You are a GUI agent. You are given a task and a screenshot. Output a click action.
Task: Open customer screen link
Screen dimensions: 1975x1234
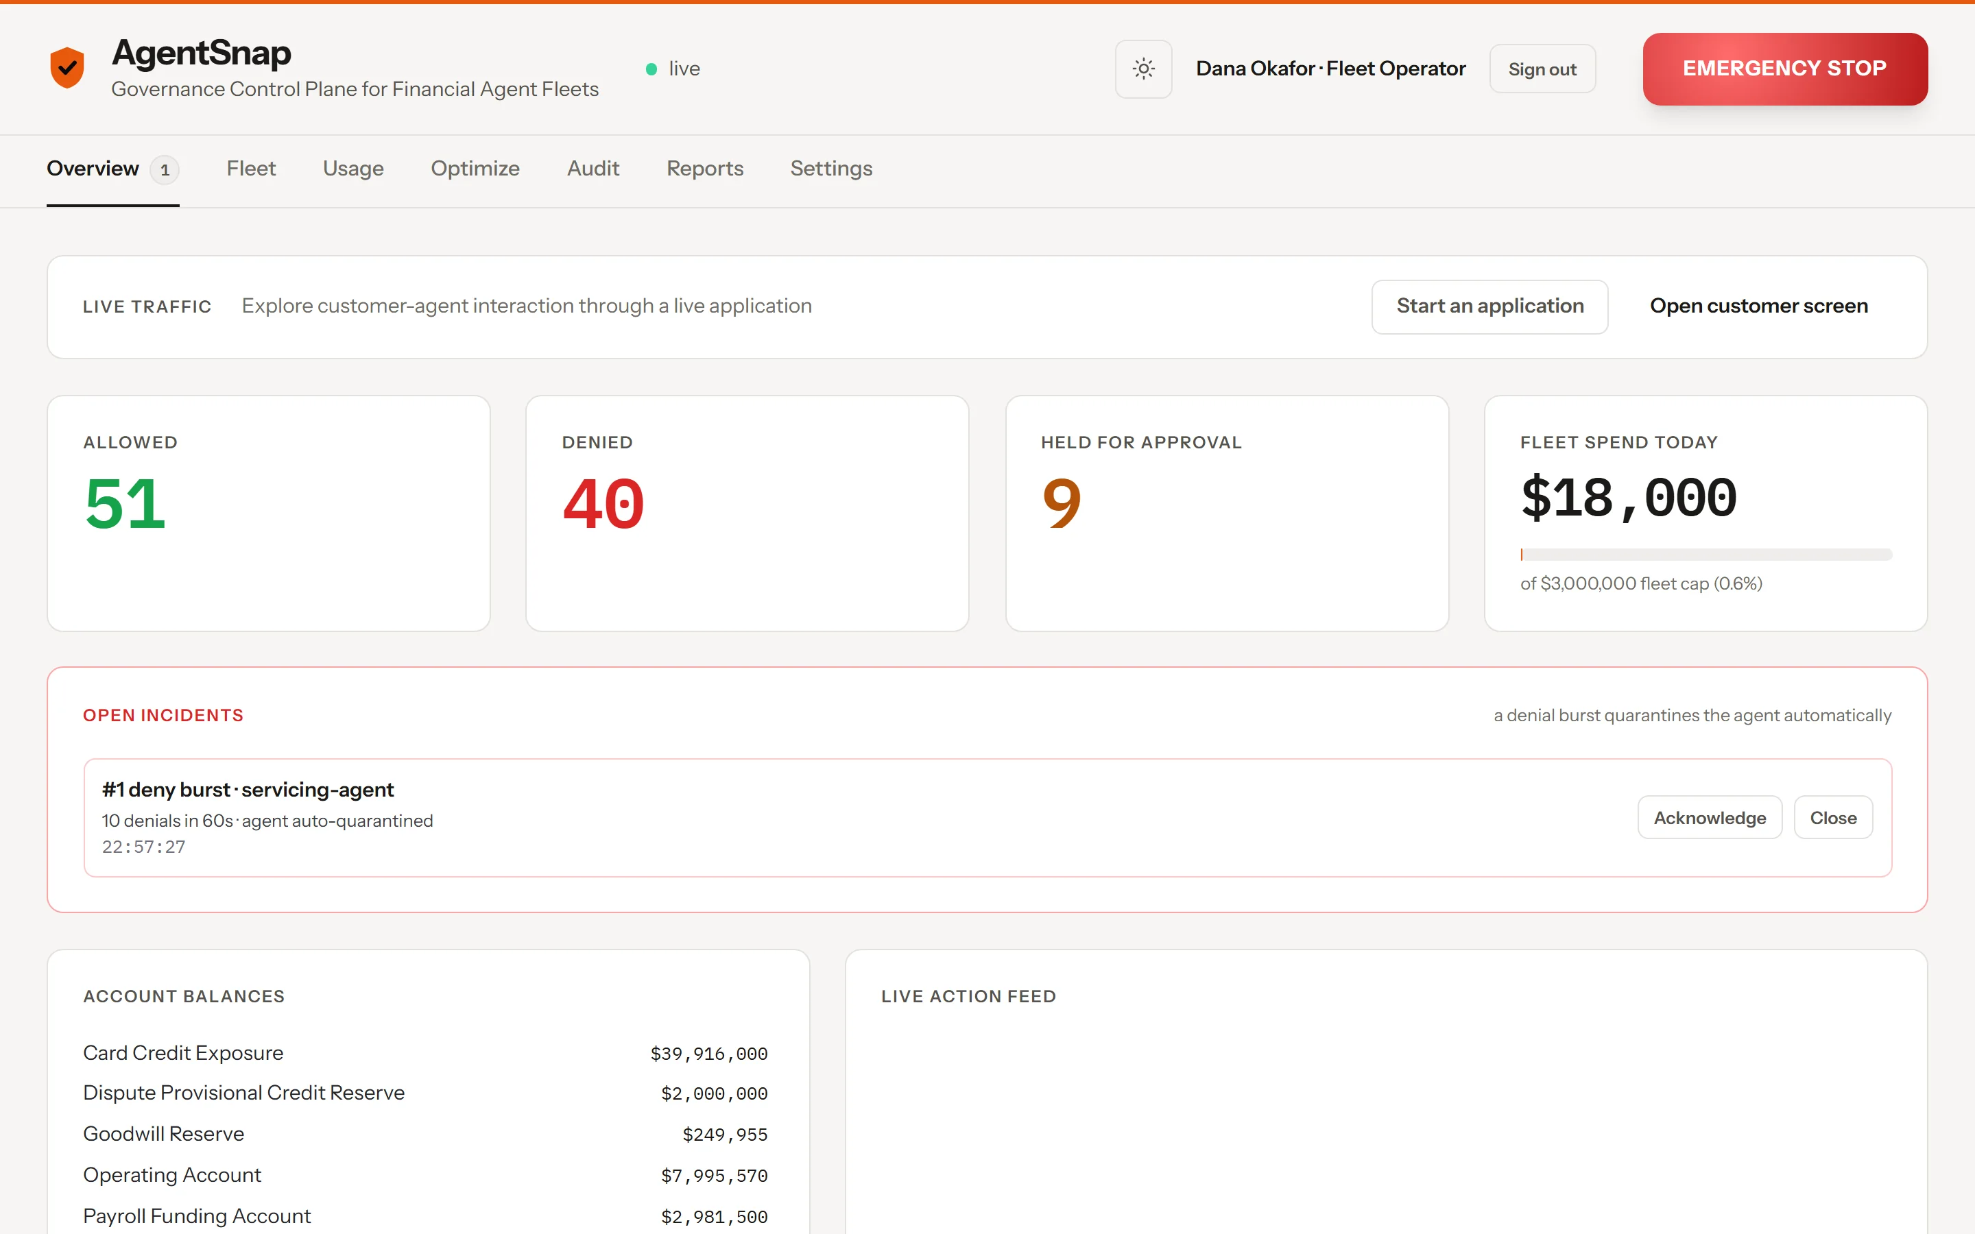(x=1759, y=306)
